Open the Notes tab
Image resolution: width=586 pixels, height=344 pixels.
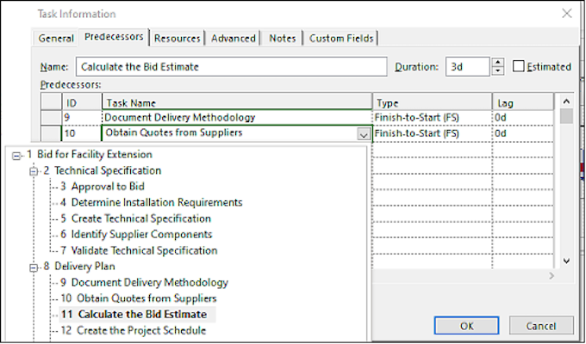[x=283, y=39]
